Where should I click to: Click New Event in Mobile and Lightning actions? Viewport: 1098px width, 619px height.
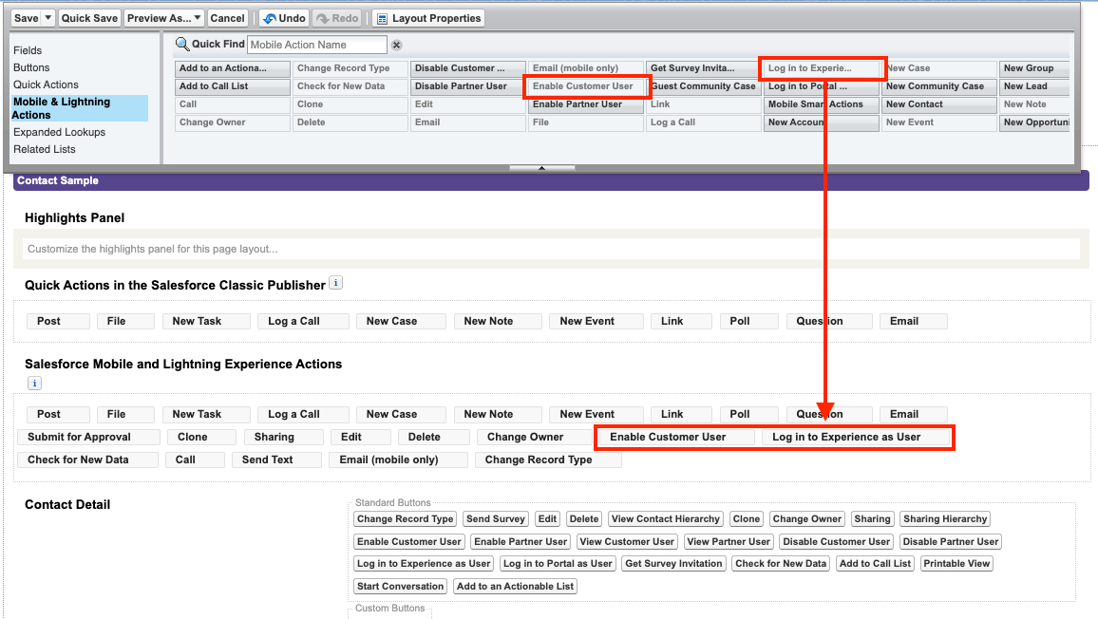point(596,414)
